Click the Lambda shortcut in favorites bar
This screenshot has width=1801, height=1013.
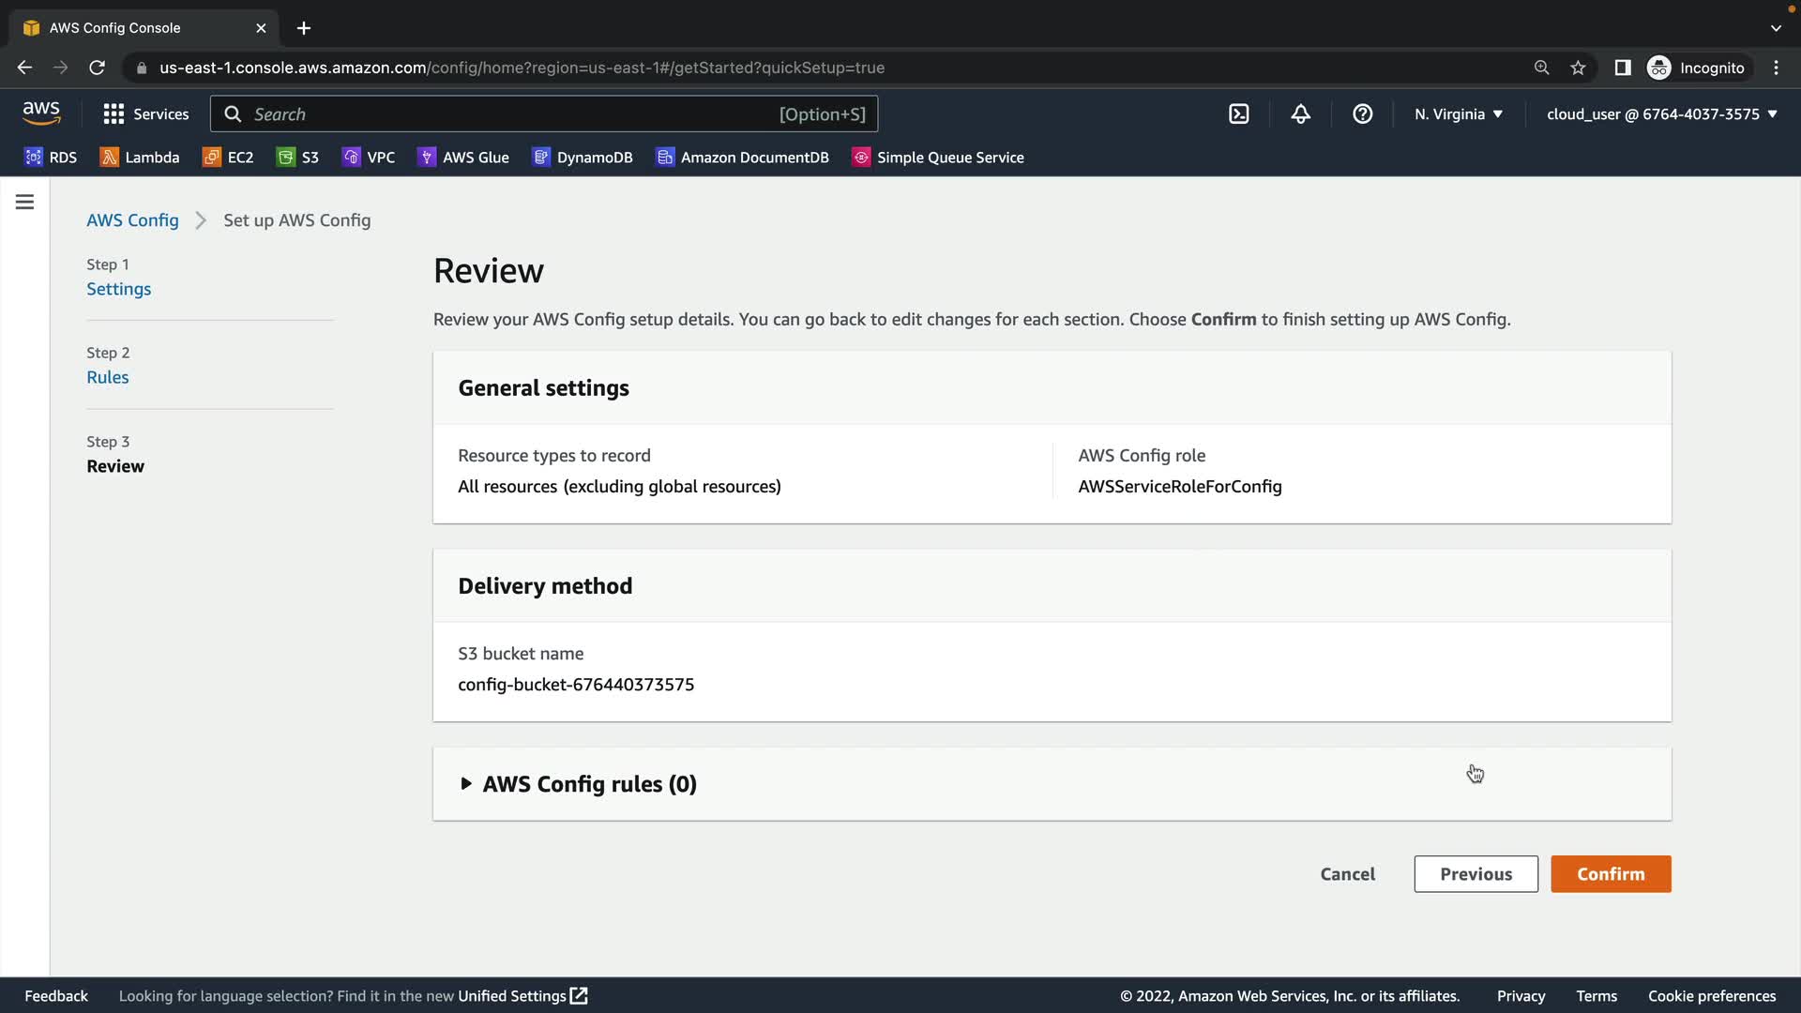click(x=140, y=158)
